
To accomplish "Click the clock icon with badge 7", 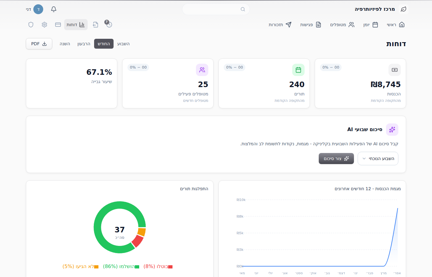I will click(109, 24).
